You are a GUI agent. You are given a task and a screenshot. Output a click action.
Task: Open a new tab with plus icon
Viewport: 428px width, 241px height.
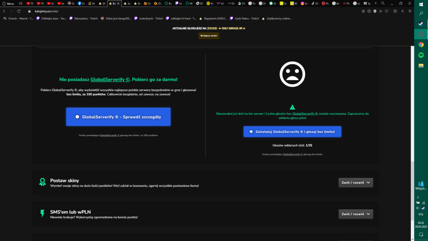pyautogui.click(x=376, y=3)
